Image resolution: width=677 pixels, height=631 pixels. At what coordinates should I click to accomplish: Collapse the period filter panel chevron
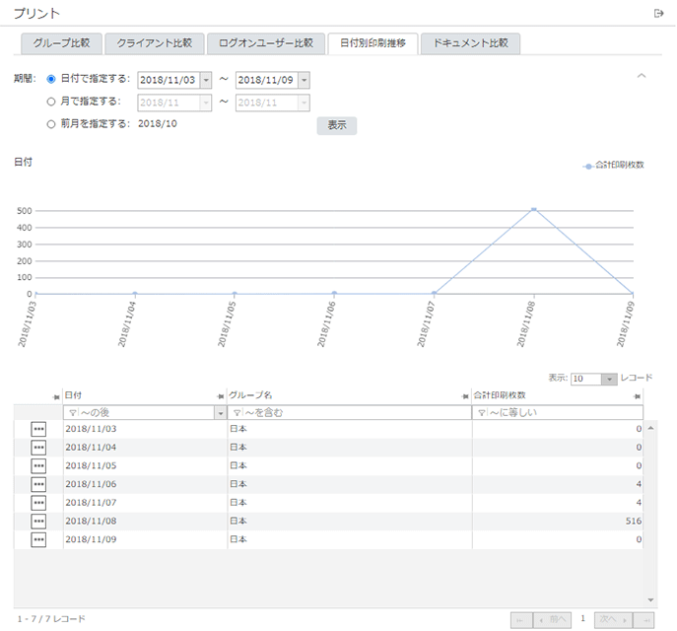coord(642,76)
